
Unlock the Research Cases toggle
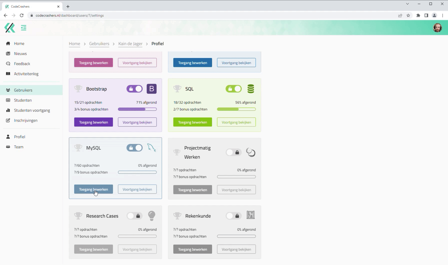coord(134,216)
